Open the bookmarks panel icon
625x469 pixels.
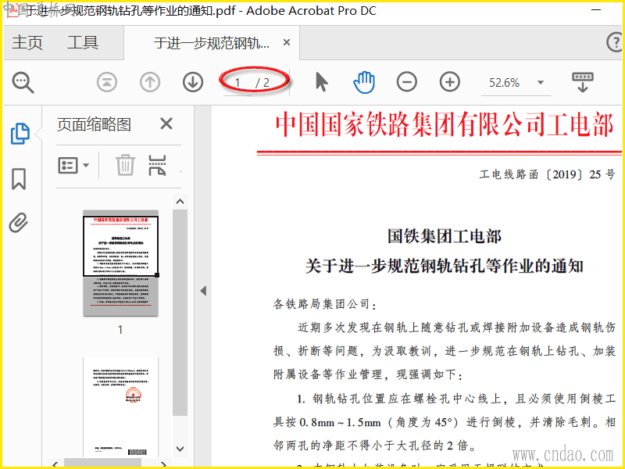19,179
